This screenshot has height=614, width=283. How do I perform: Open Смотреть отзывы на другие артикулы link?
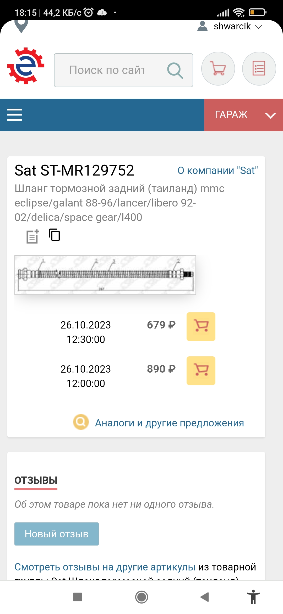coord(105,567)
